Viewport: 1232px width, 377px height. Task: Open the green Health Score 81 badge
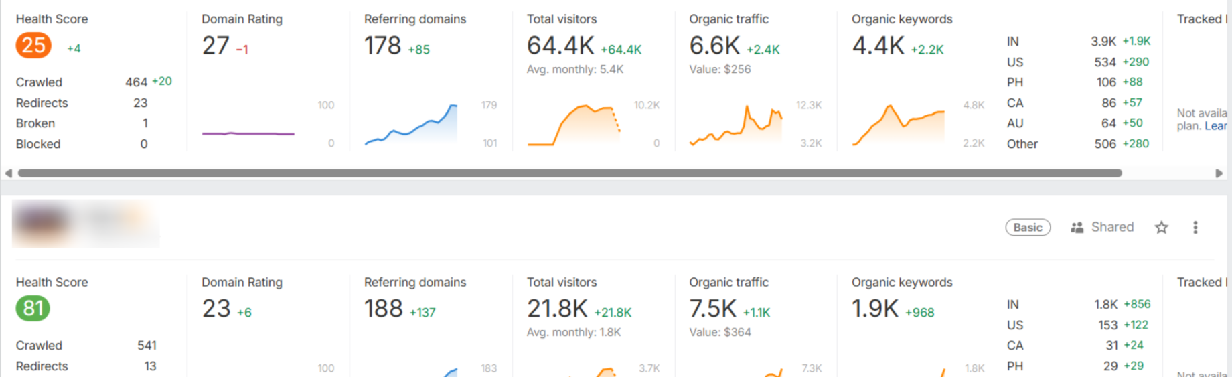(x=33, y=309)
